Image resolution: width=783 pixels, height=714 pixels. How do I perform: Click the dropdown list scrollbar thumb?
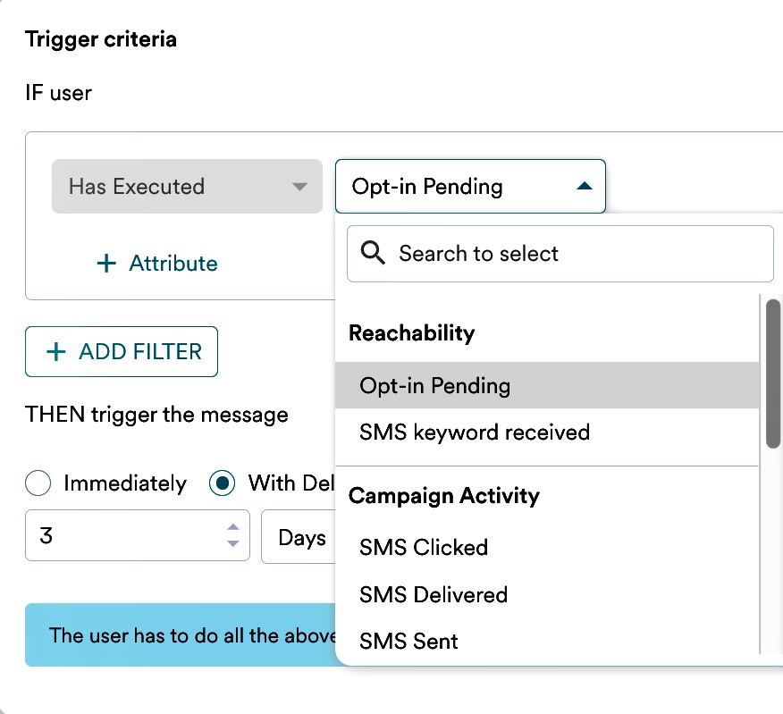(x=773, y=373)
